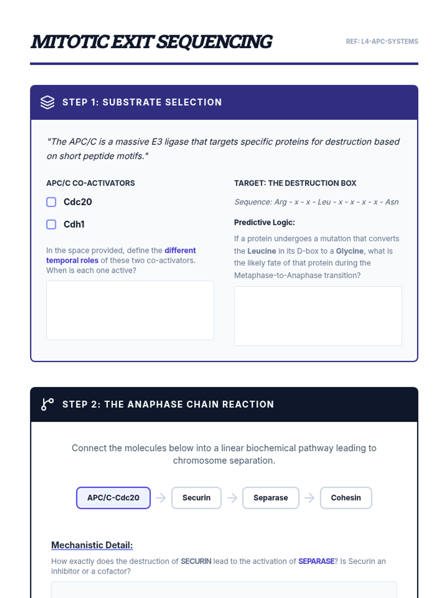Select the Separase pathway node
Viewport: 448px width, 598px height.
coord(271,498)
